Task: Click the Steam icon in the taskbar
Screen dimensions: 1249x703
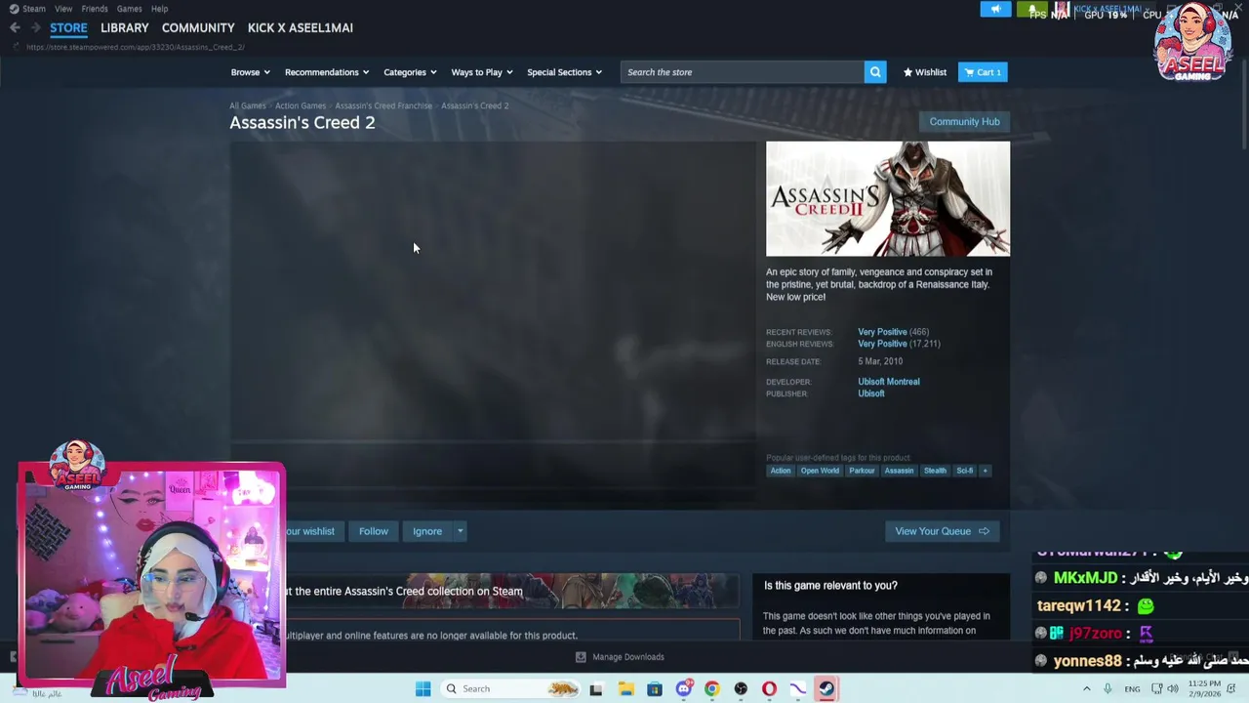Action: click(826, 689)
